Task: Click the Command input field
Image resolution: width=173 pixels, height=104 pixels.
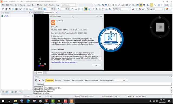Action: click(108, 84)
